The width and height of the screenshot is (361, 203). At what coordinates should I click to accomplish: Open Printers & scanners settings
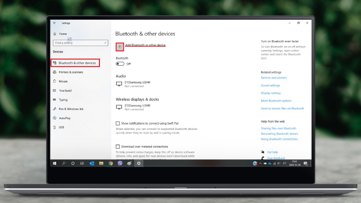pos(71,72)
